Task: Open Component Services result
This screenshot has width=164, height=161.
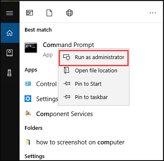Action: coord(65,114)
